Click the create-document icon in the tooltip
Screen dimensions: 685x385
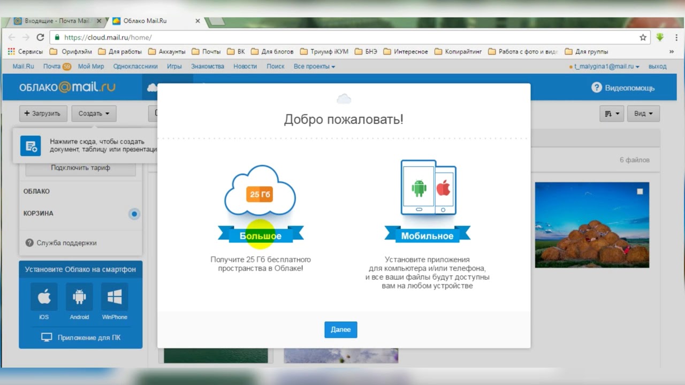[31, 146]
